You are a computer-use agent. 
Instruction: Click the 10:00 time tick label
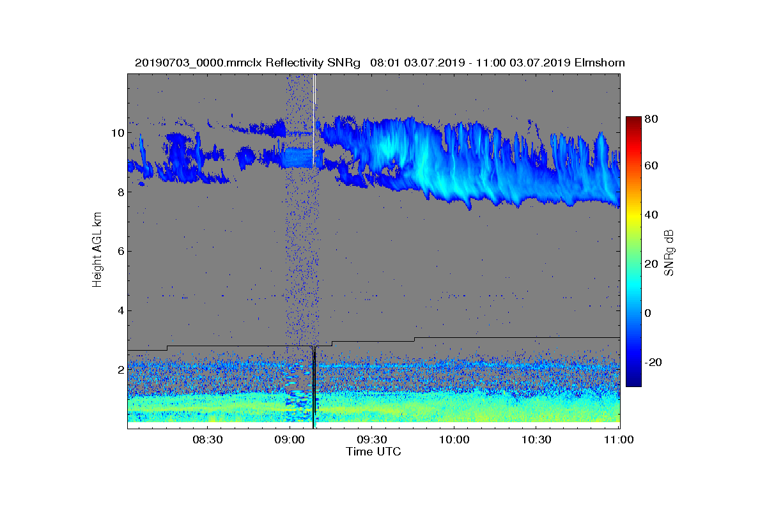click(x=454, y=440)
